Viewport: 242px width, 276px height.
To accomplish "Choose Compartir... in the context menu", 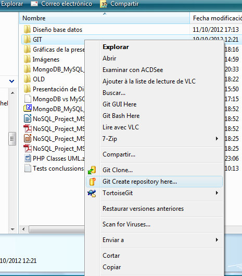I will (119, 154).
